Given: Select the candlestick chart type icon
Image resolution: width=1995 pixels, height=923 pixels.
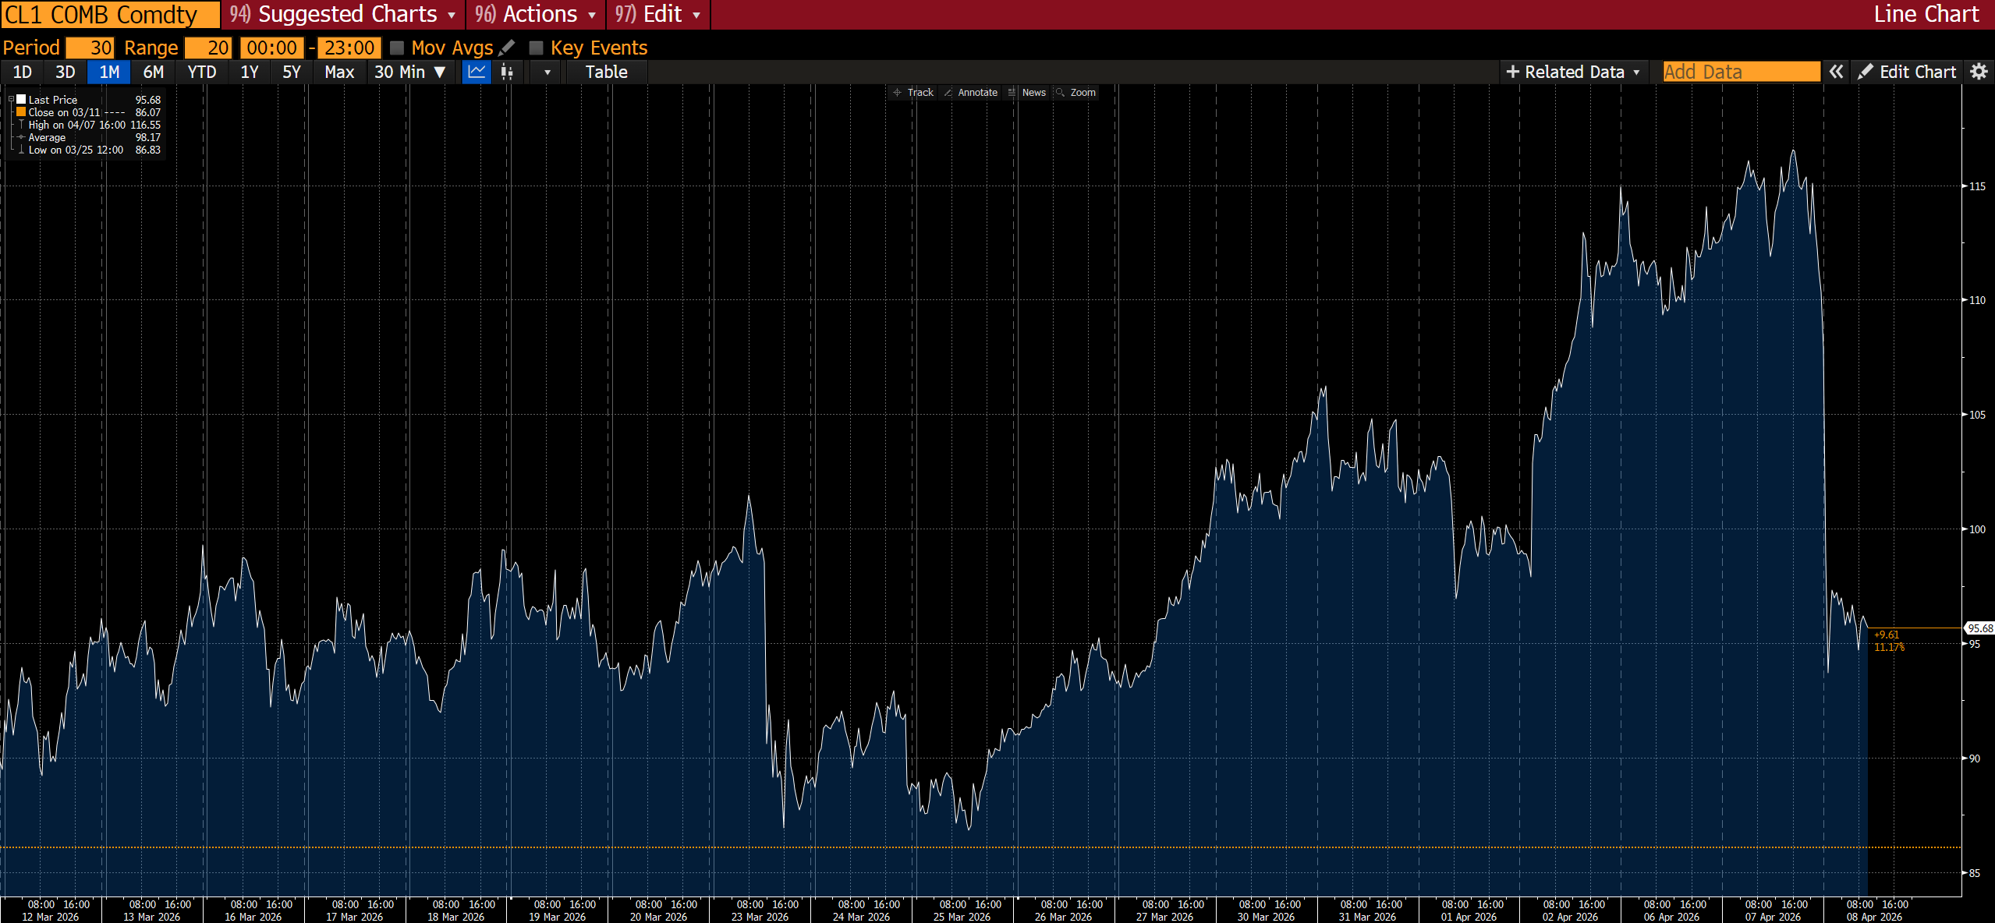Looking at the screenshot, I should tap(507, 72).
